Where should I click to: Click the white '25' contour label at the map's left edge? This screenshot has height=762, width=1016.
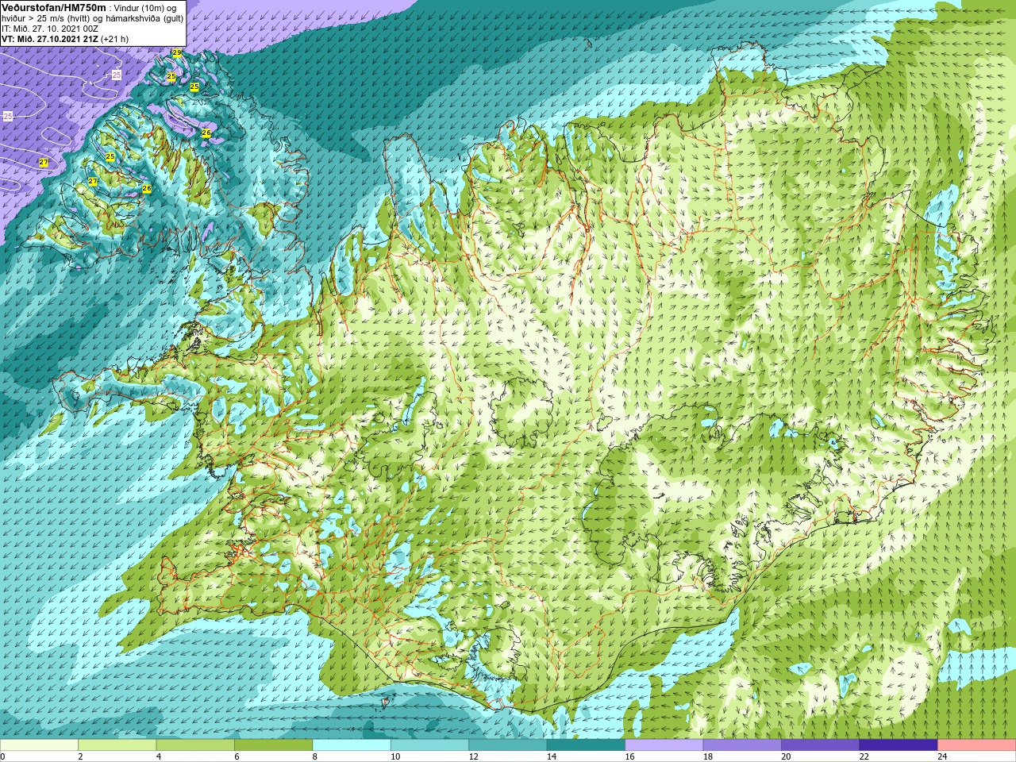[8, 116]
